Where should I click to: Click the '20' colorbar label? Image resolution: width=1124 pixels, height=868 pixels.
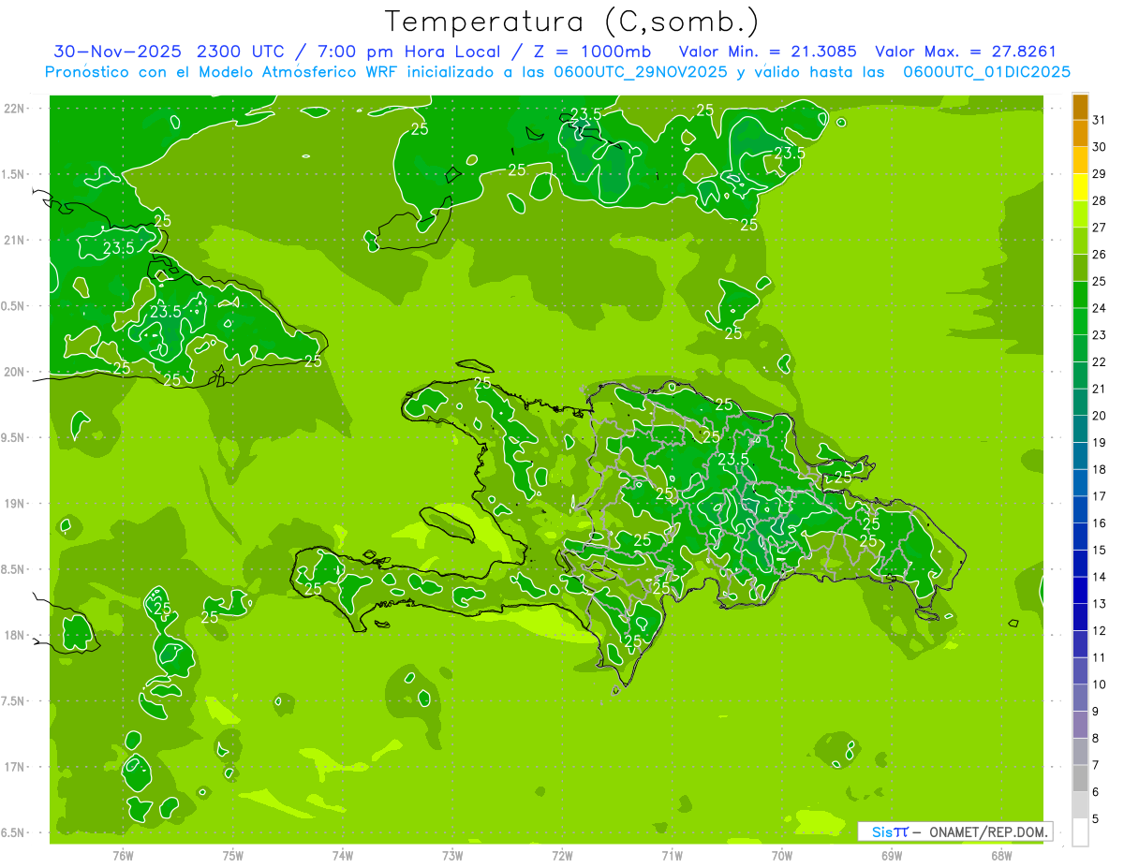click(1100, 416)
